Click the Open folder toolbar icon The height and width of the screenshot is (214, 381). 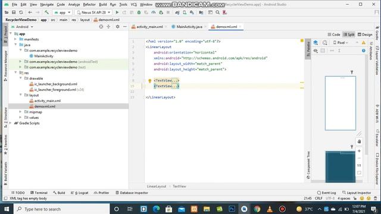7,12
